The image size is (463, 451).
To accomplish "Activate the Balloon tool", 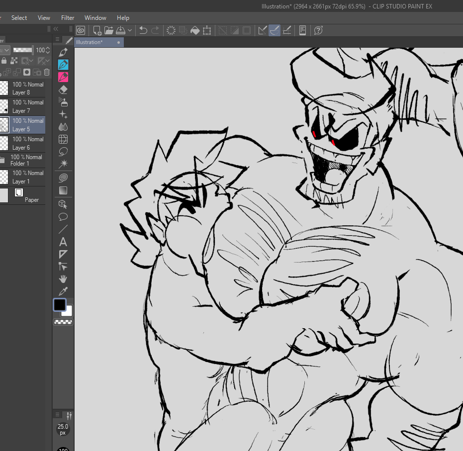I will [63, 217].
